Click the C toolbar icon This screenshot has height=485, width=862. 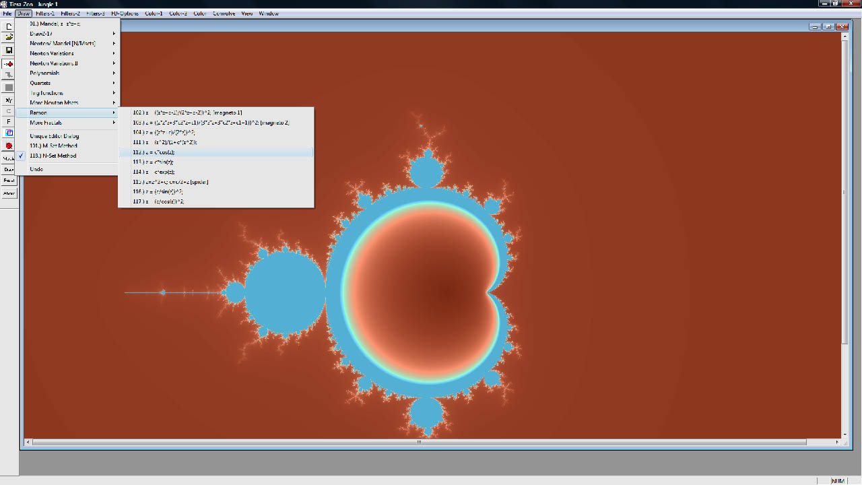(x=9, y=111)
